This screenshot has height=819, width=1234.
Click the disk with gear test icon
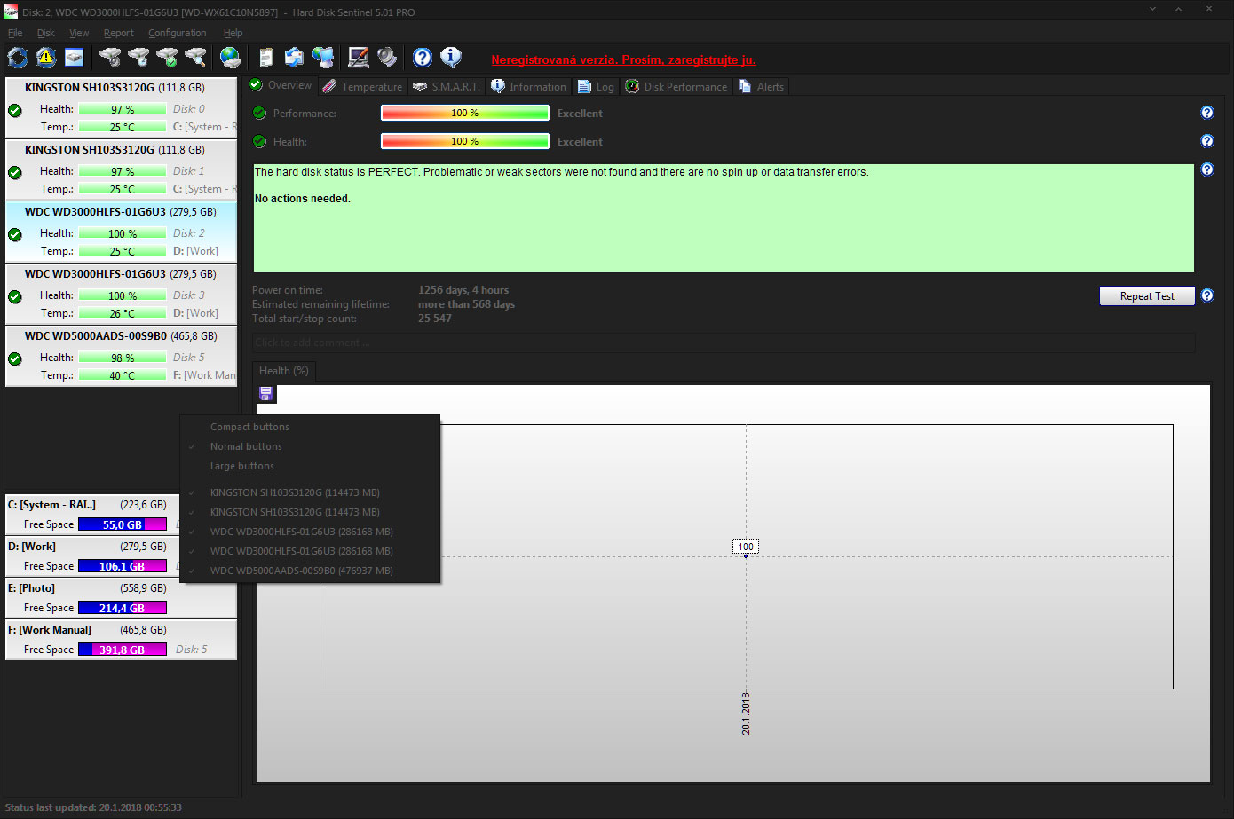click(110, 58)
